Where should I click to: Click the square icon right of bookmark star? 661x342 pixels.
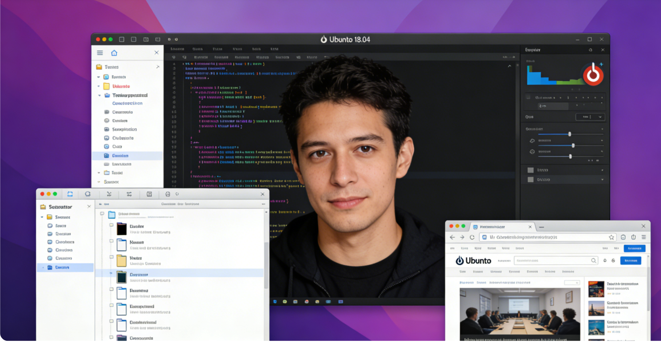(623, 237)
